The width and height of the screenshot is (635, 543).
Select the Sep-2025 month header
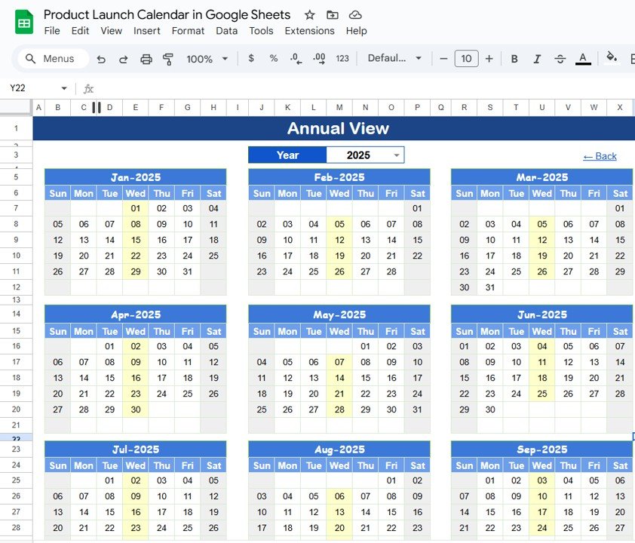coord(541,449)
